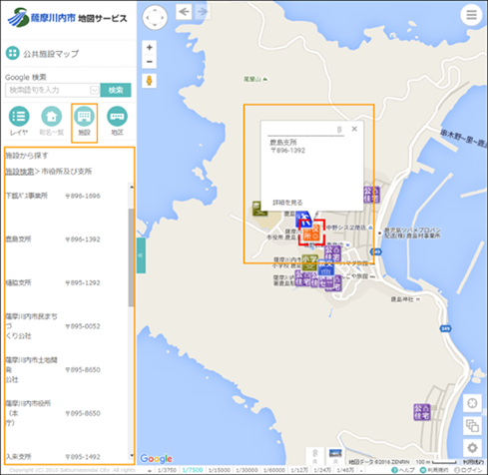
Task: Close the 鹿島支所 info popup
Action: click(x=354, y=129)
